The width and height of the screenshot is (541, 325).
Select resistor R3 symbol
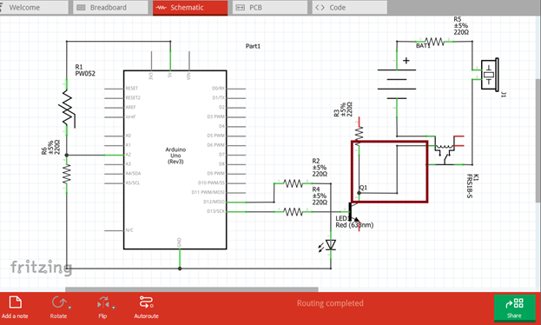pyautogui.click(x=359, y=136)
